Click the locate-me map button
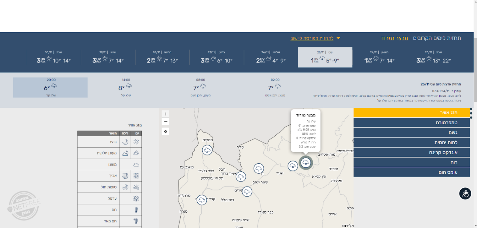 (166, 131)
